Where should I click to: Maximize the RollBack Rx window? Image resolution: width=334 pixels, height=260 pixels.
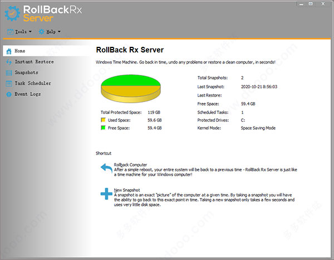coord(311,4)
